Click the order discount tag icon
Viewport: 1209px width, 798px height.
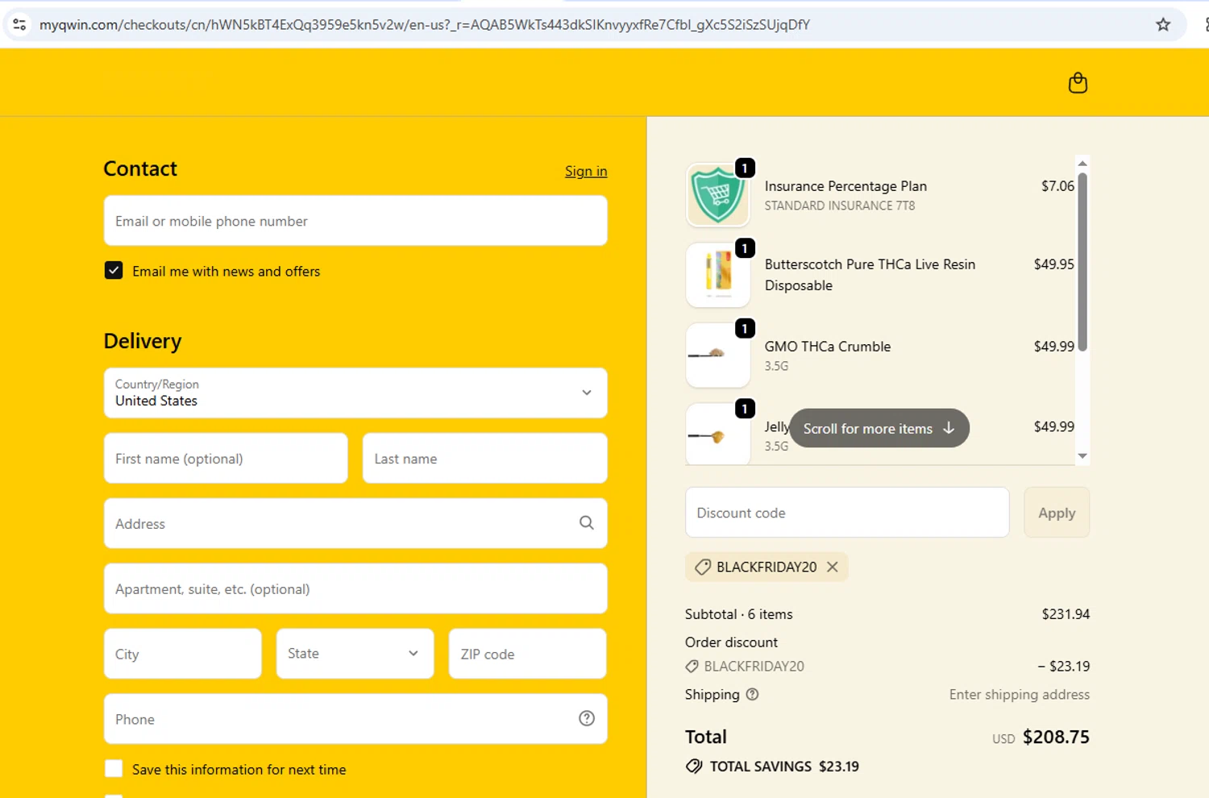692,666
